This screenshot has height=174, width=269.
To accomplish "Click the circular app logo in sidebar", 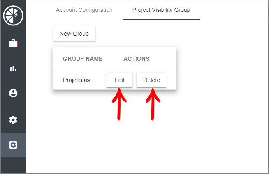I will click(x=13, y=16).
